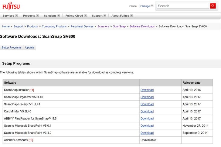The width and height of the screenshot is (221, 147).
Task: Navigate to Computing Products breadcrumb
Action: [54, 26]
